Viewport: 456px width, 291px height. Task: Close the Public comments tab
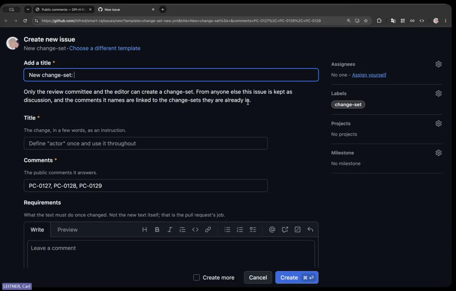pos(90,9)
